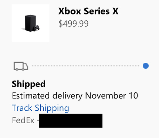This screenshot has width=159, height=138.
Task: Open the Xbox Series X product thumbnail
Action: 31,23
